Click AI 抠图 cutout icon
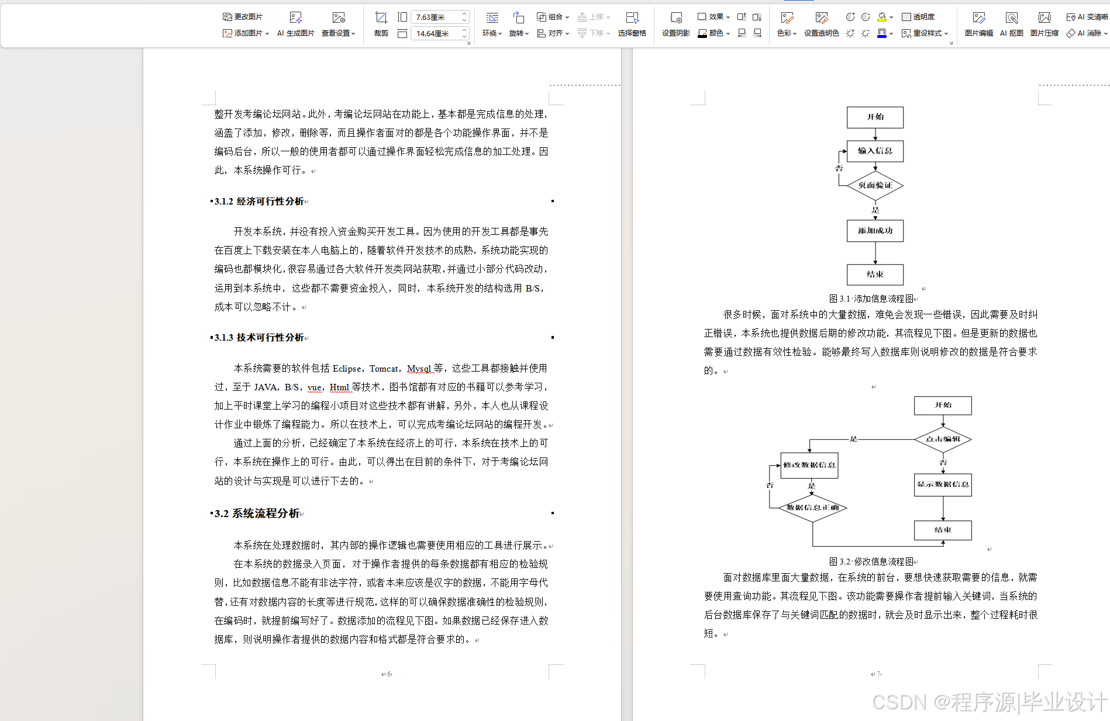 pyautogui.click(x=1012, y=18)
